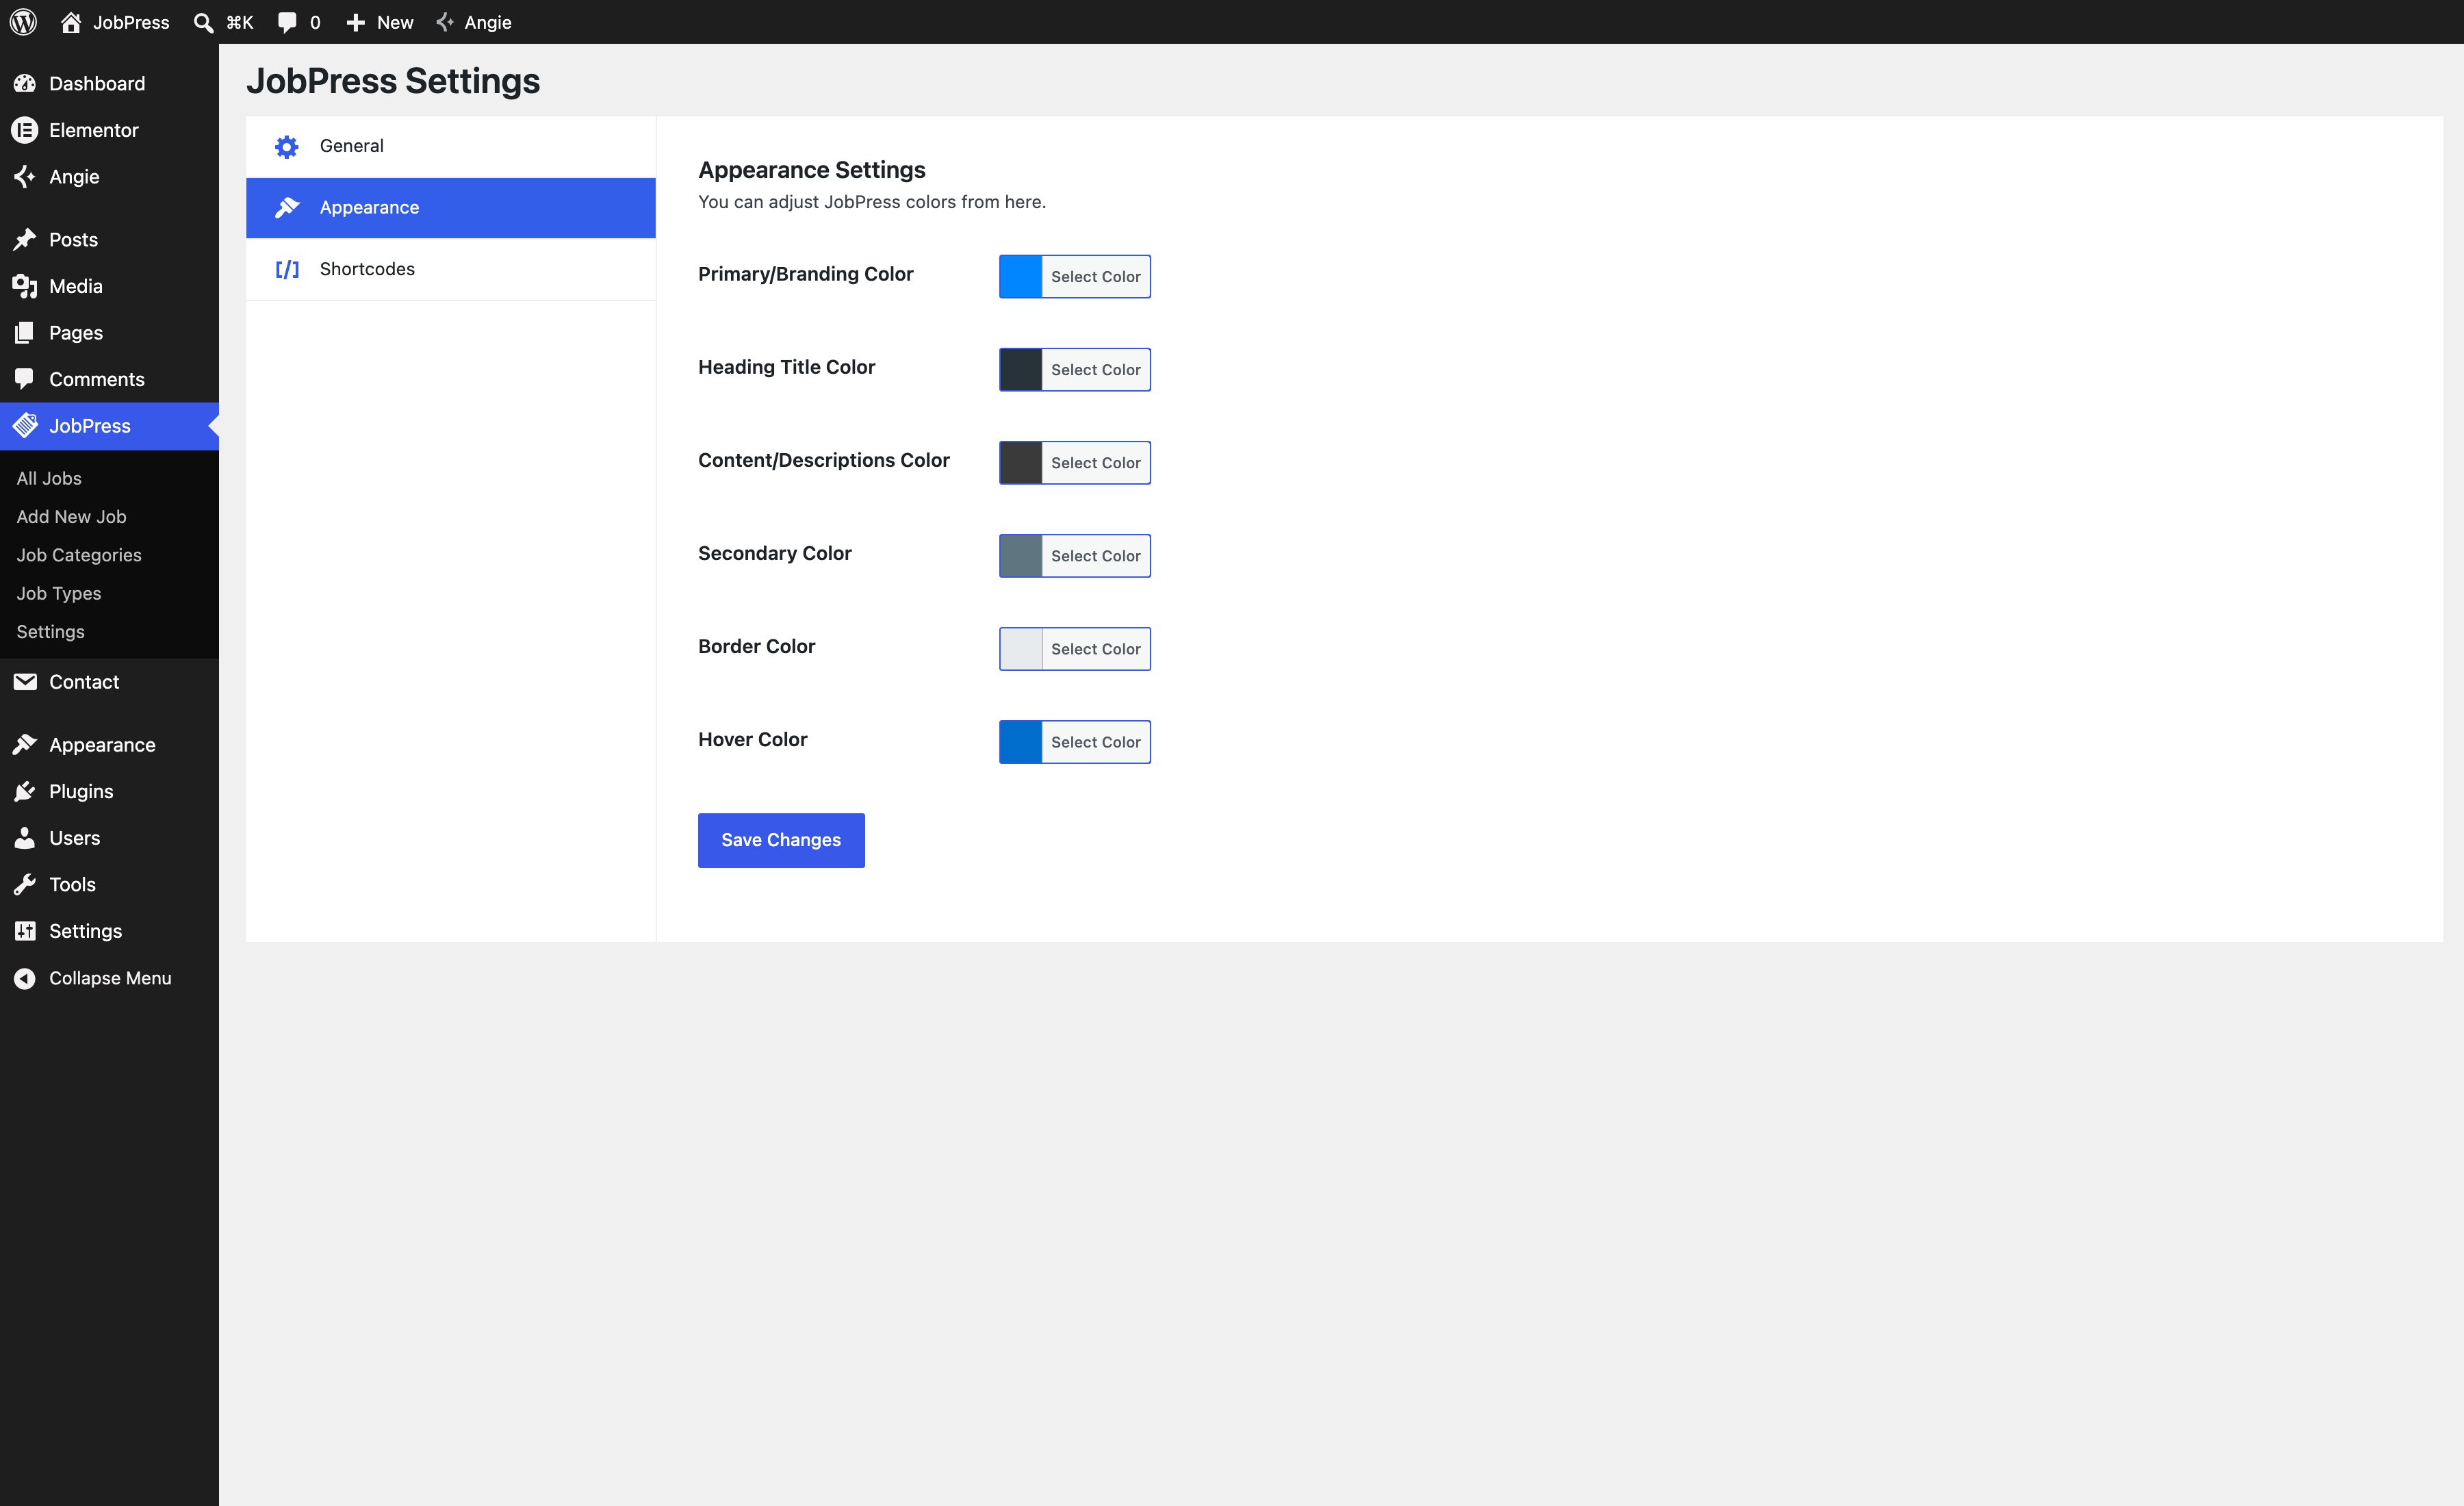
Task: Click the Collapse Menu arrow icon
Action: (x=25, y=979)
